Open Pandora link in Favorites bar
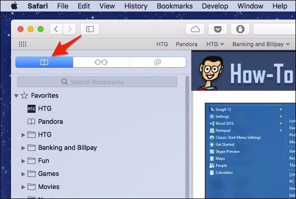The image size is (296, 199). 186,44
